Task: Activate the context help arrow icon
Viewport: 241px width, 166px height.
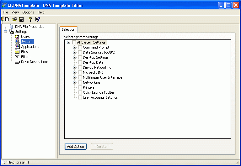Action: (x=38, y=19)
